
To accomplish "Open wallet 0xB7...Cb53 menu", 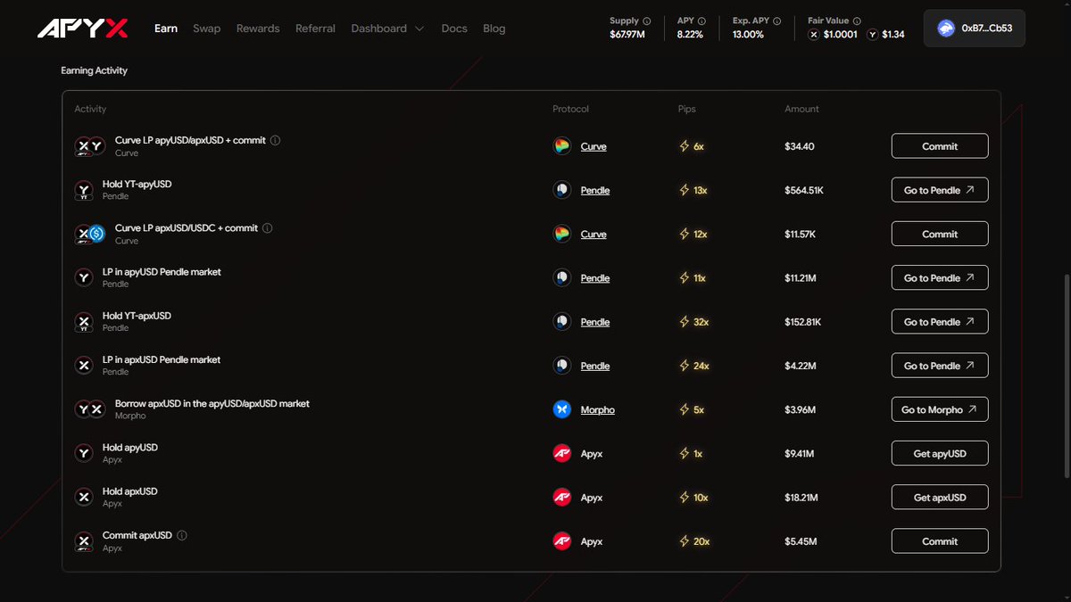I will (x=975, y=29).
